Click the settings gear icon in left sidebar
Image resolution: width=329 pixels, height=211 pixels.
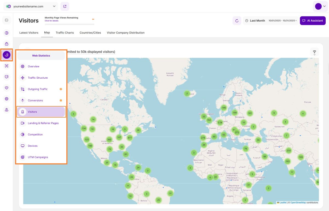pyautogui.click(x=7, y=99)
